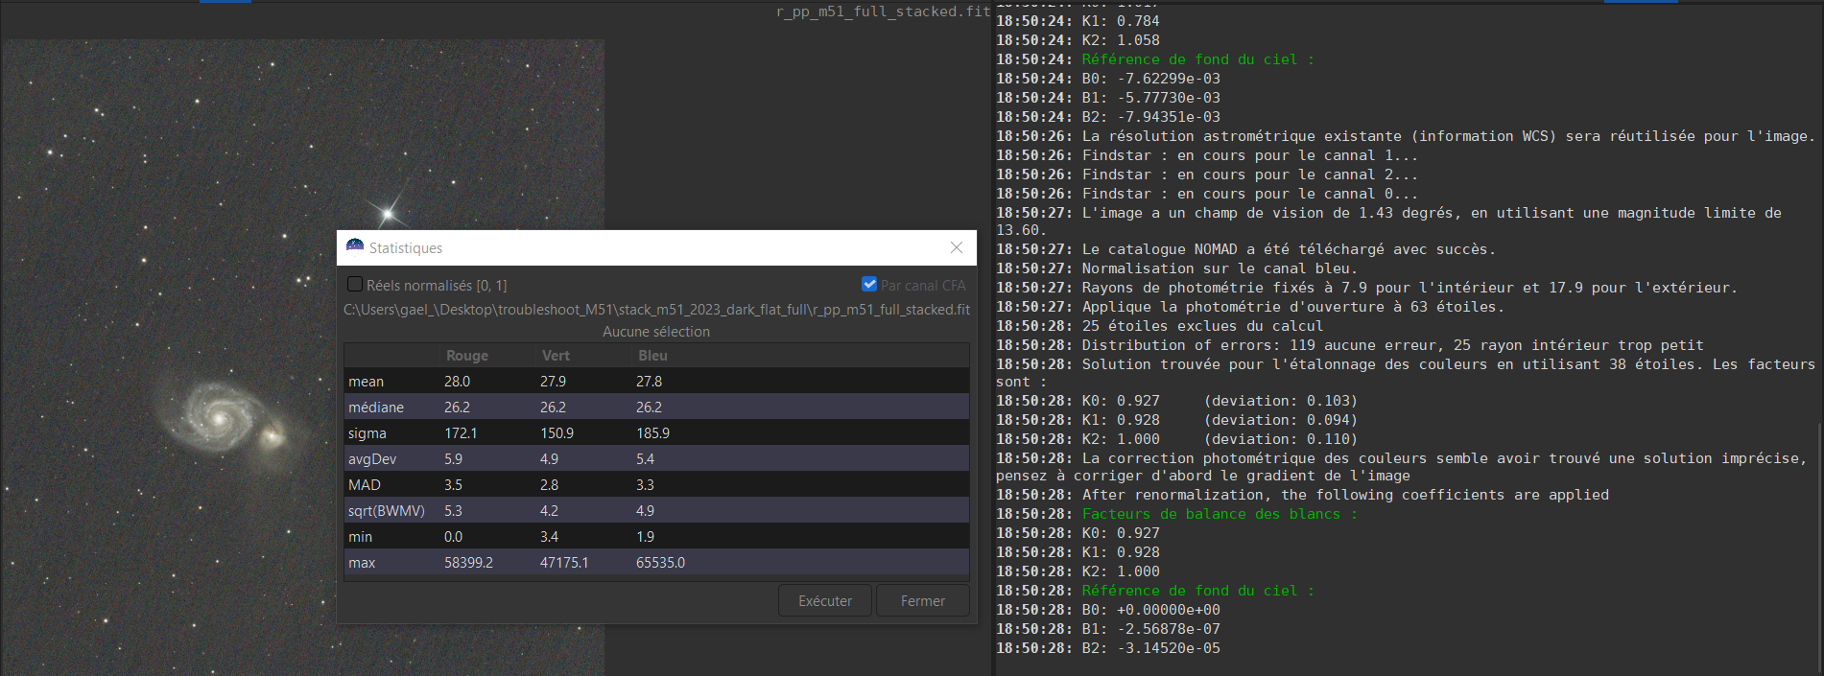Click the bright star above the Statistiques dialog
Viewport: 1824px width, 676px height.
coord(389,213)
